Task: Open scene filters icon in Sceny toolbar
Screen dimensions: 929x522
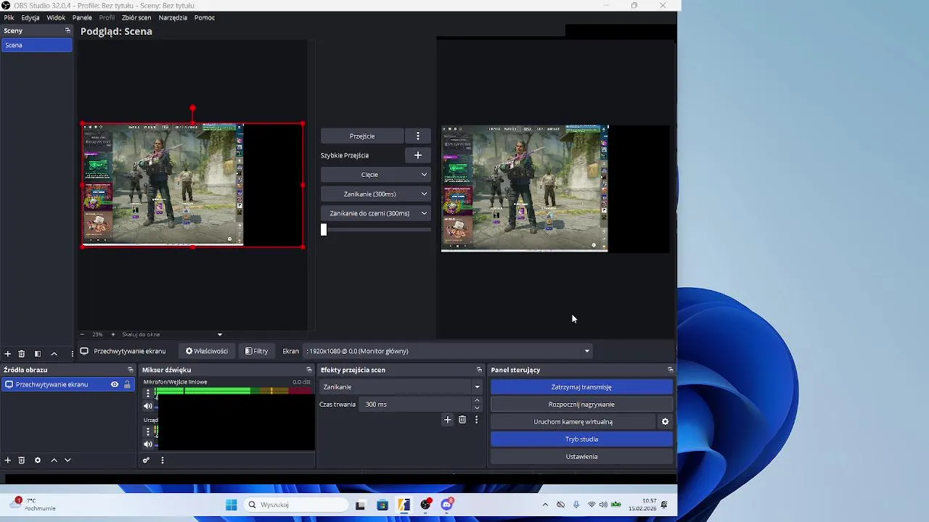Action: point(38,354)
